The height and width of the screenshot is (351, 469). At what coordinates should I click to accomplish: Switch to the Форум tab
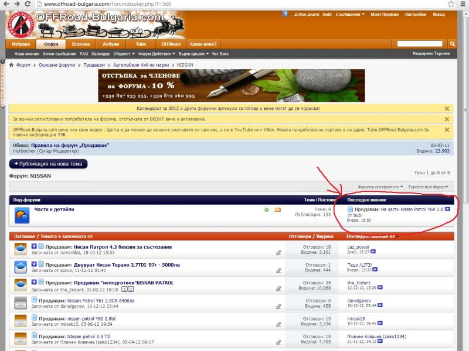51,44
